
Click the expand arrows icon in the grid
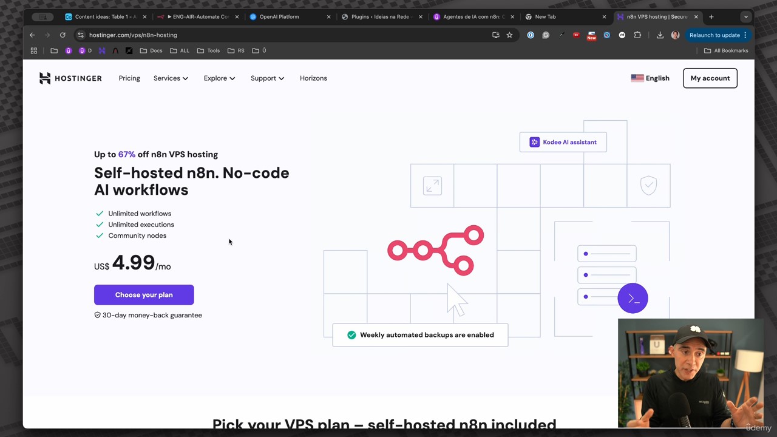click(x=432, y=186)
